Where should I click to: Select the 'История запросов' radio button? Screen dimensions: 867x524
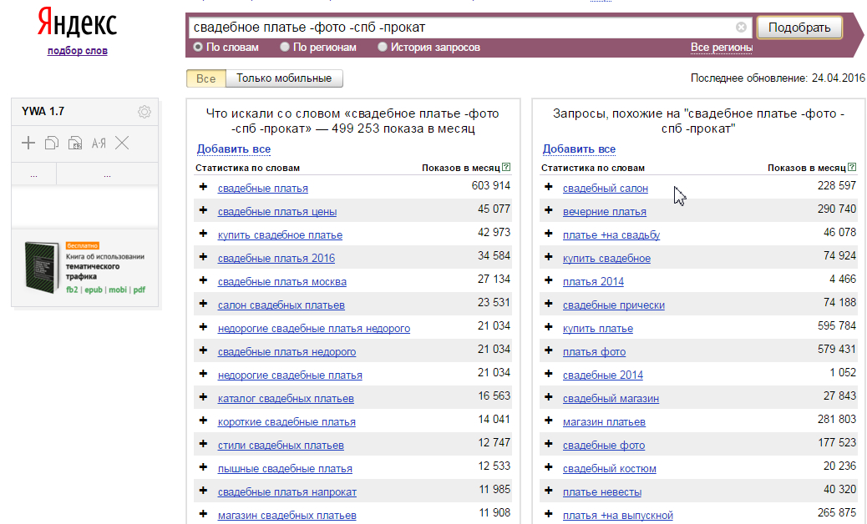(x=383, y=48)
